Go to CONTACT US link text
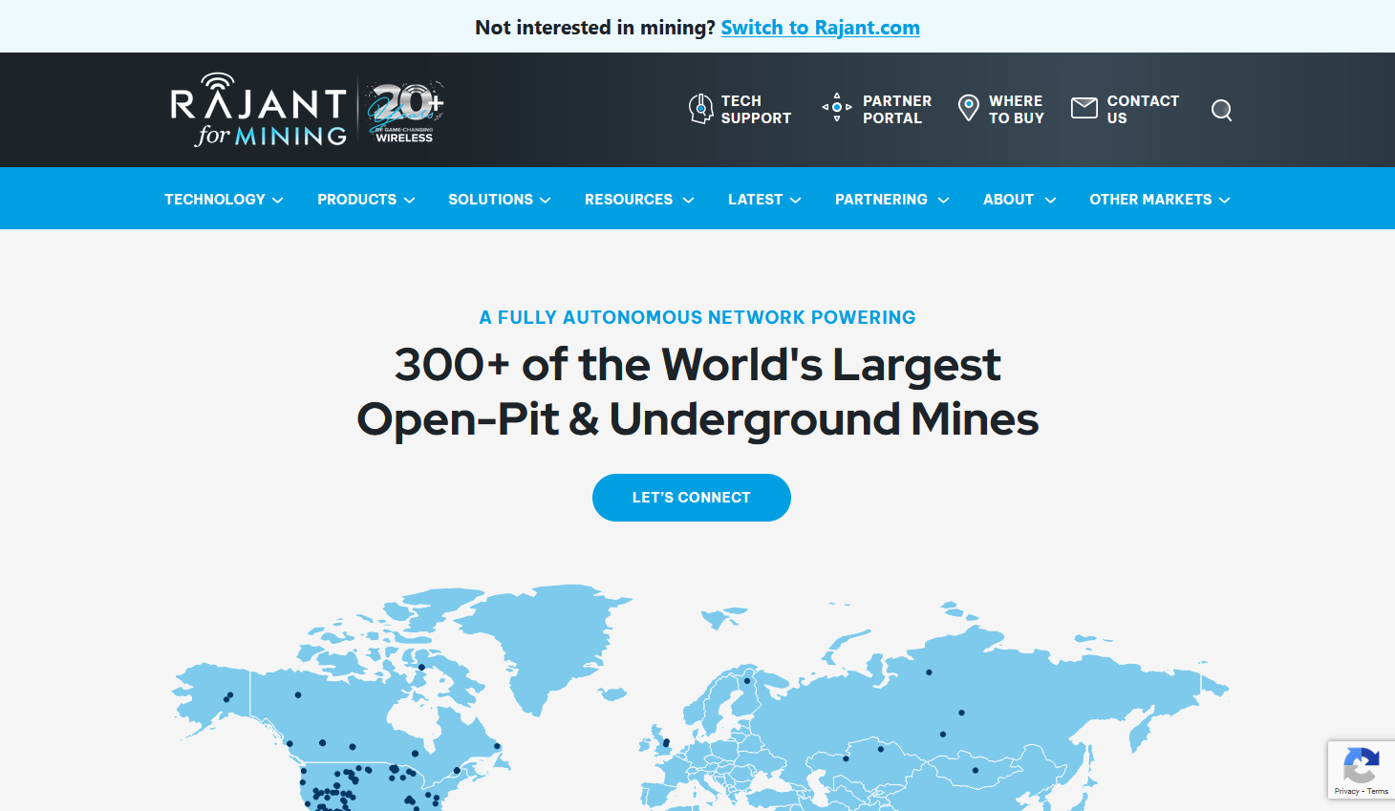 (x=1143, y=109)
